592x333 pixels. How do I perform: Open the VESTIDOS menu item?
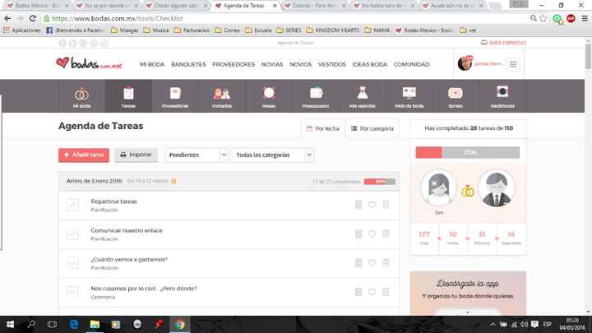pyautogui.click(x=332, y=65)
